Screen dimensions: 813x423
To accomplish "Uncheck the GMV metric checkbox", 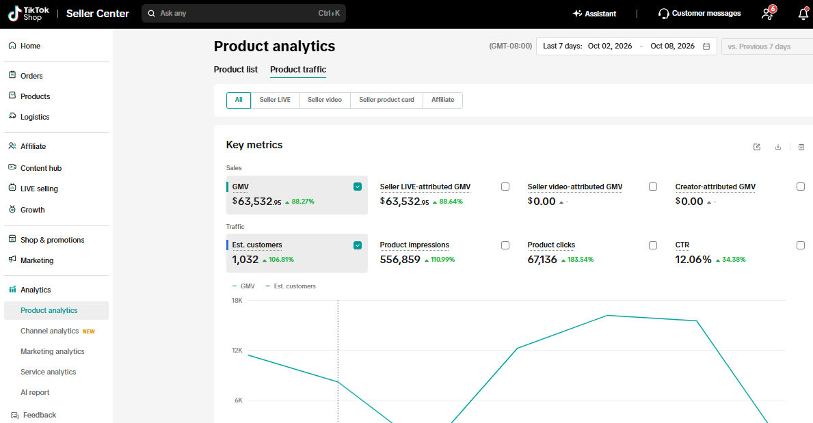I will (358, 187).
